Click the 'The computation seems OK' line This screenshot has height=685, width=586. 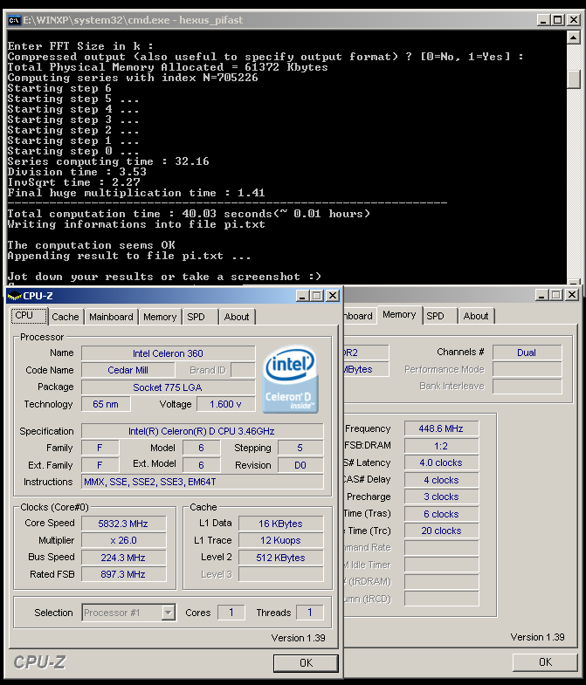(x=91, y=245)
